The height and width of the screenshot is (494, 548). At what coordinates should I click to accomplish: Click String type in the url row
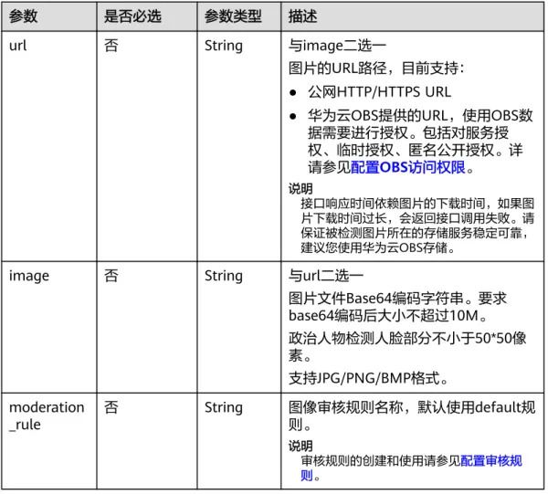(224, 46)
